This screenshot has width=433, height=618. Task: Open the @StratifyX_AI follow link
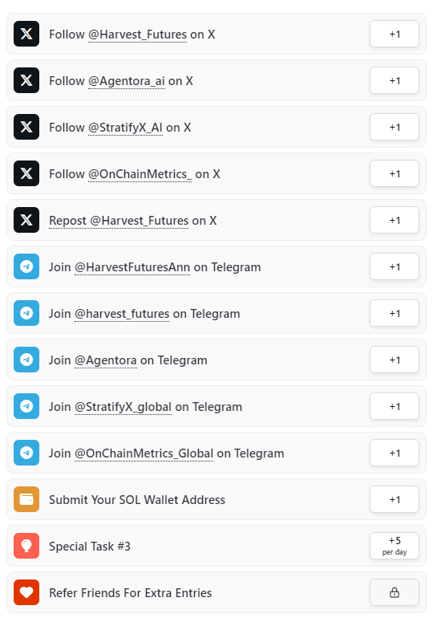pyautogui.click(x=126, y=128)
